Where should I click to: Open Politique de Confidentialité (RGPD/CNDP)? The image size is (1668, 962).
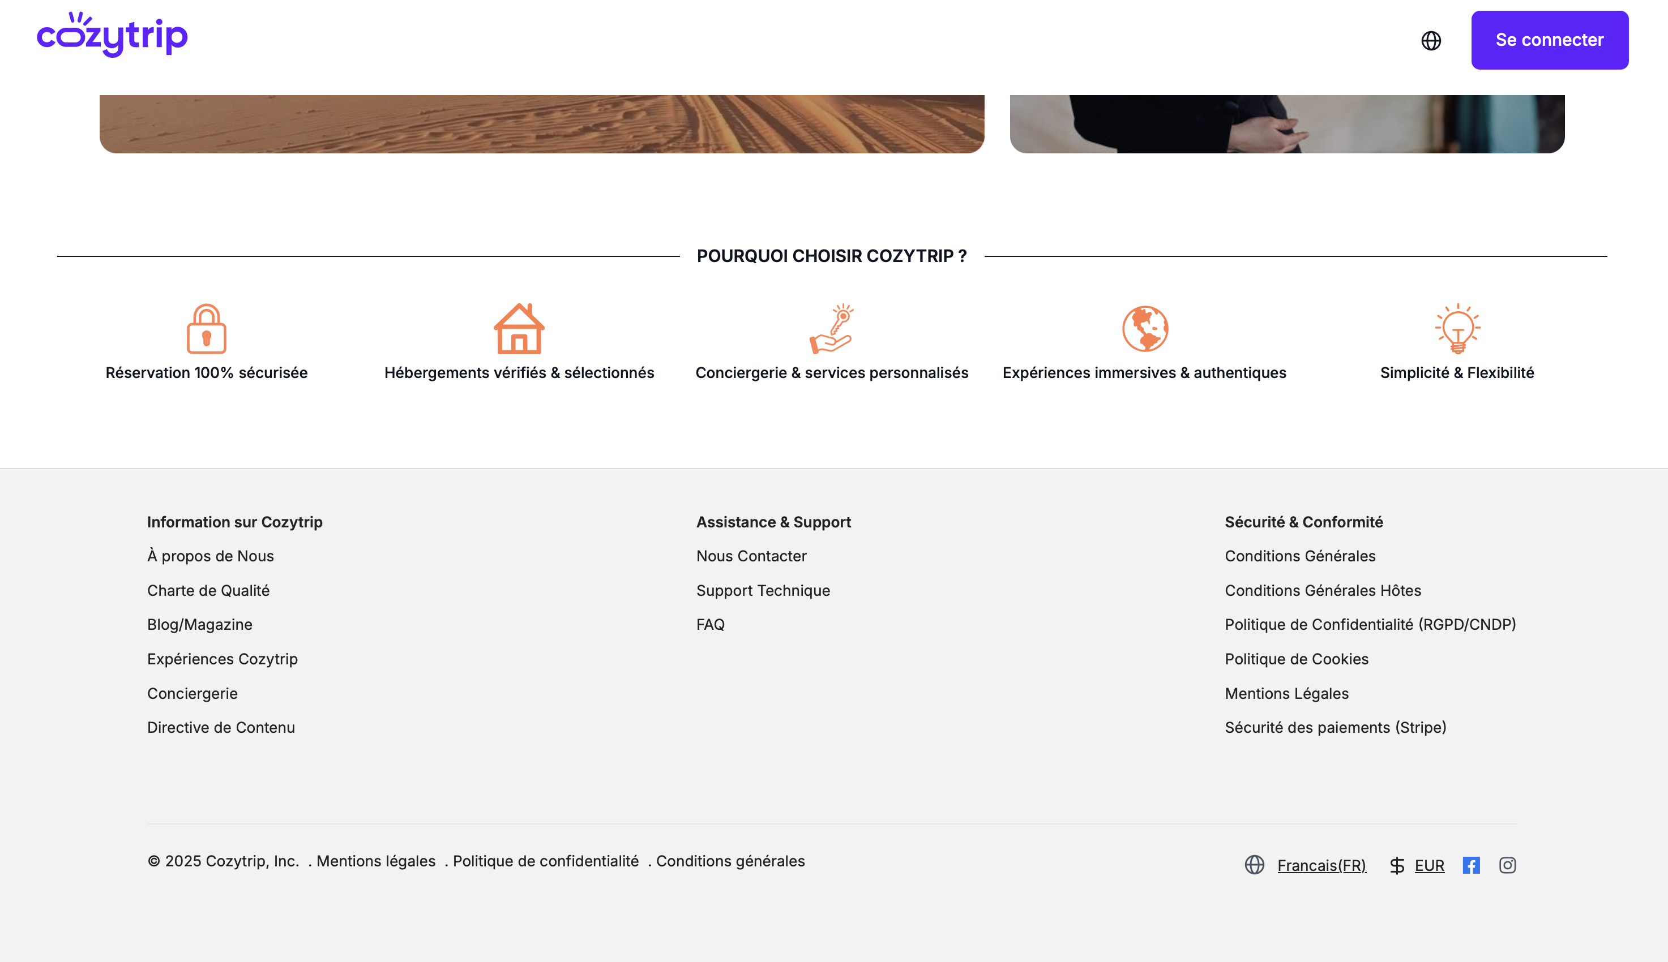click(x=1370, y=624)
